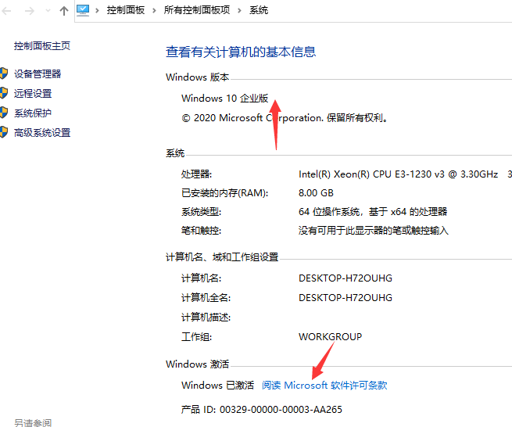Image resolution: width=512 pixels, height=427 pixels.
Task: Open the 高级系统设置 link
Action: click(x=42, y=133)
